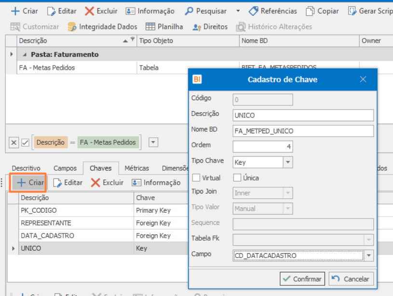Open Integridade Dados
The height and width of the screenshot is (296, 393).
pos(102,26)
